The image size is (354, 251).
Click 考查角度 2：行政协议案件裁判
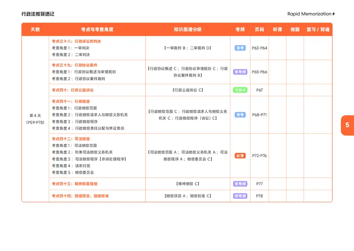coord(78,79)
